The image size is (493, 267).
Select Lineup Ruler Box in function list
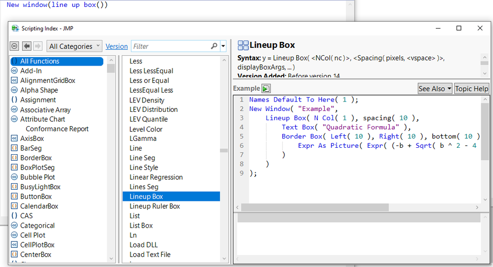pyautogui.click(x=154, y=206)
